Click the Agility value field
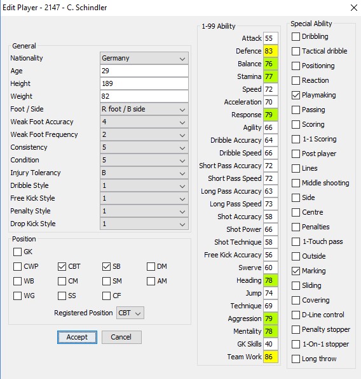 (x=271, y=127)
